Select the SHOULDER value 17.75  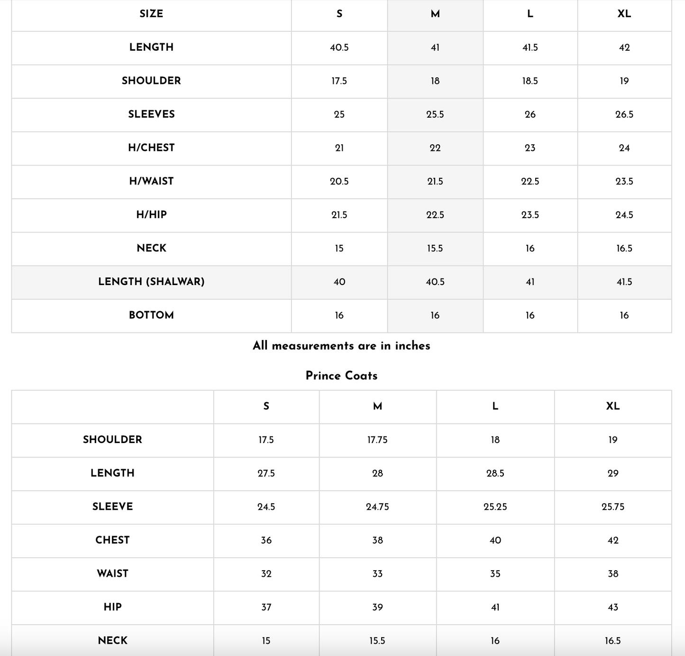[x=377, y=440]
